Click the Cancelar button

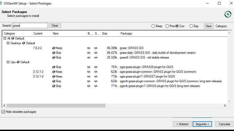point(224,124)
